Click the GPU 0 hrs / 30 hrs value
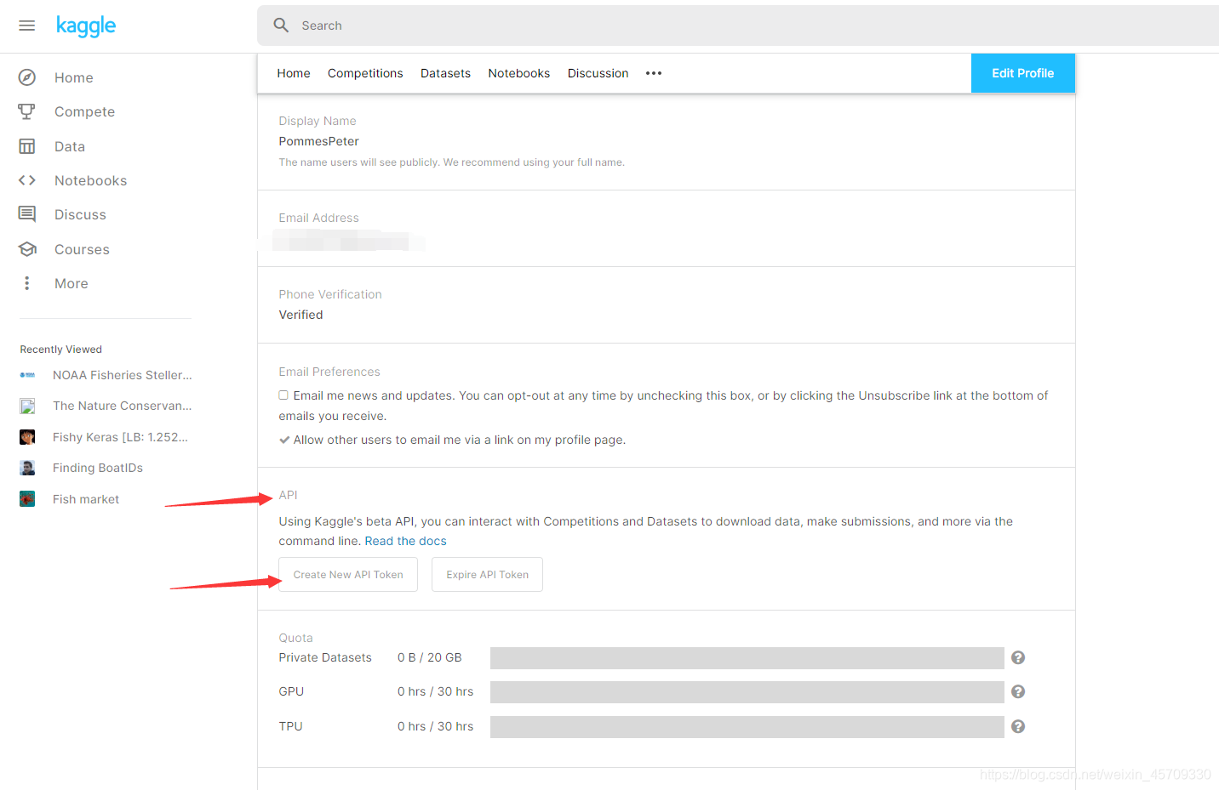Image resolution: width=1219 pixels, height=790 pixels. click(435, 691)
